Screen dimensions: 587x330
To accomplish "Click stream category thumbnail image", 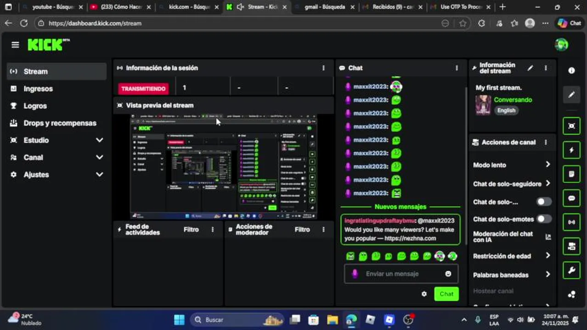I will point(483,105).
